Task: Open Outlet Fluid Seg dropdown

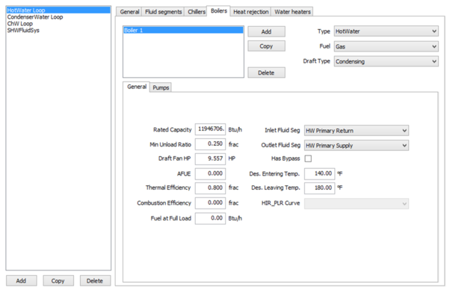Action: [x=357, y=146]
